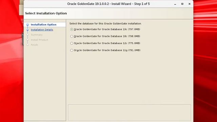Click the greyed-out Finish step
The height and width of the screenshot is (122, 217).
(34, 45)
